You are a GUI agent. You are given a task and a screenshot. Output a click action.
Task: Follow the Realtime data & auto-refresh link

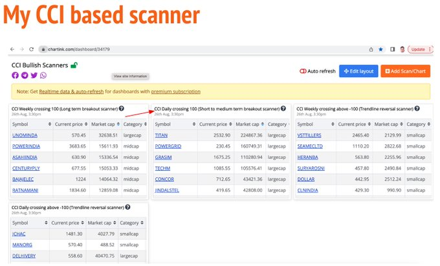(71, 91)
